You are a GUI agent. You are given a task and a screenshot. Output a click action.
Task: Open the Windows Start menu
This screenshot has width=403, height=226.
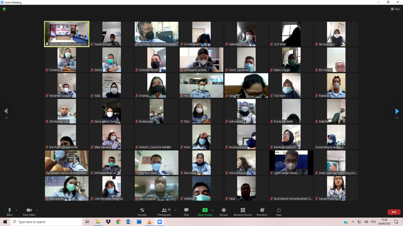point(5,222)
